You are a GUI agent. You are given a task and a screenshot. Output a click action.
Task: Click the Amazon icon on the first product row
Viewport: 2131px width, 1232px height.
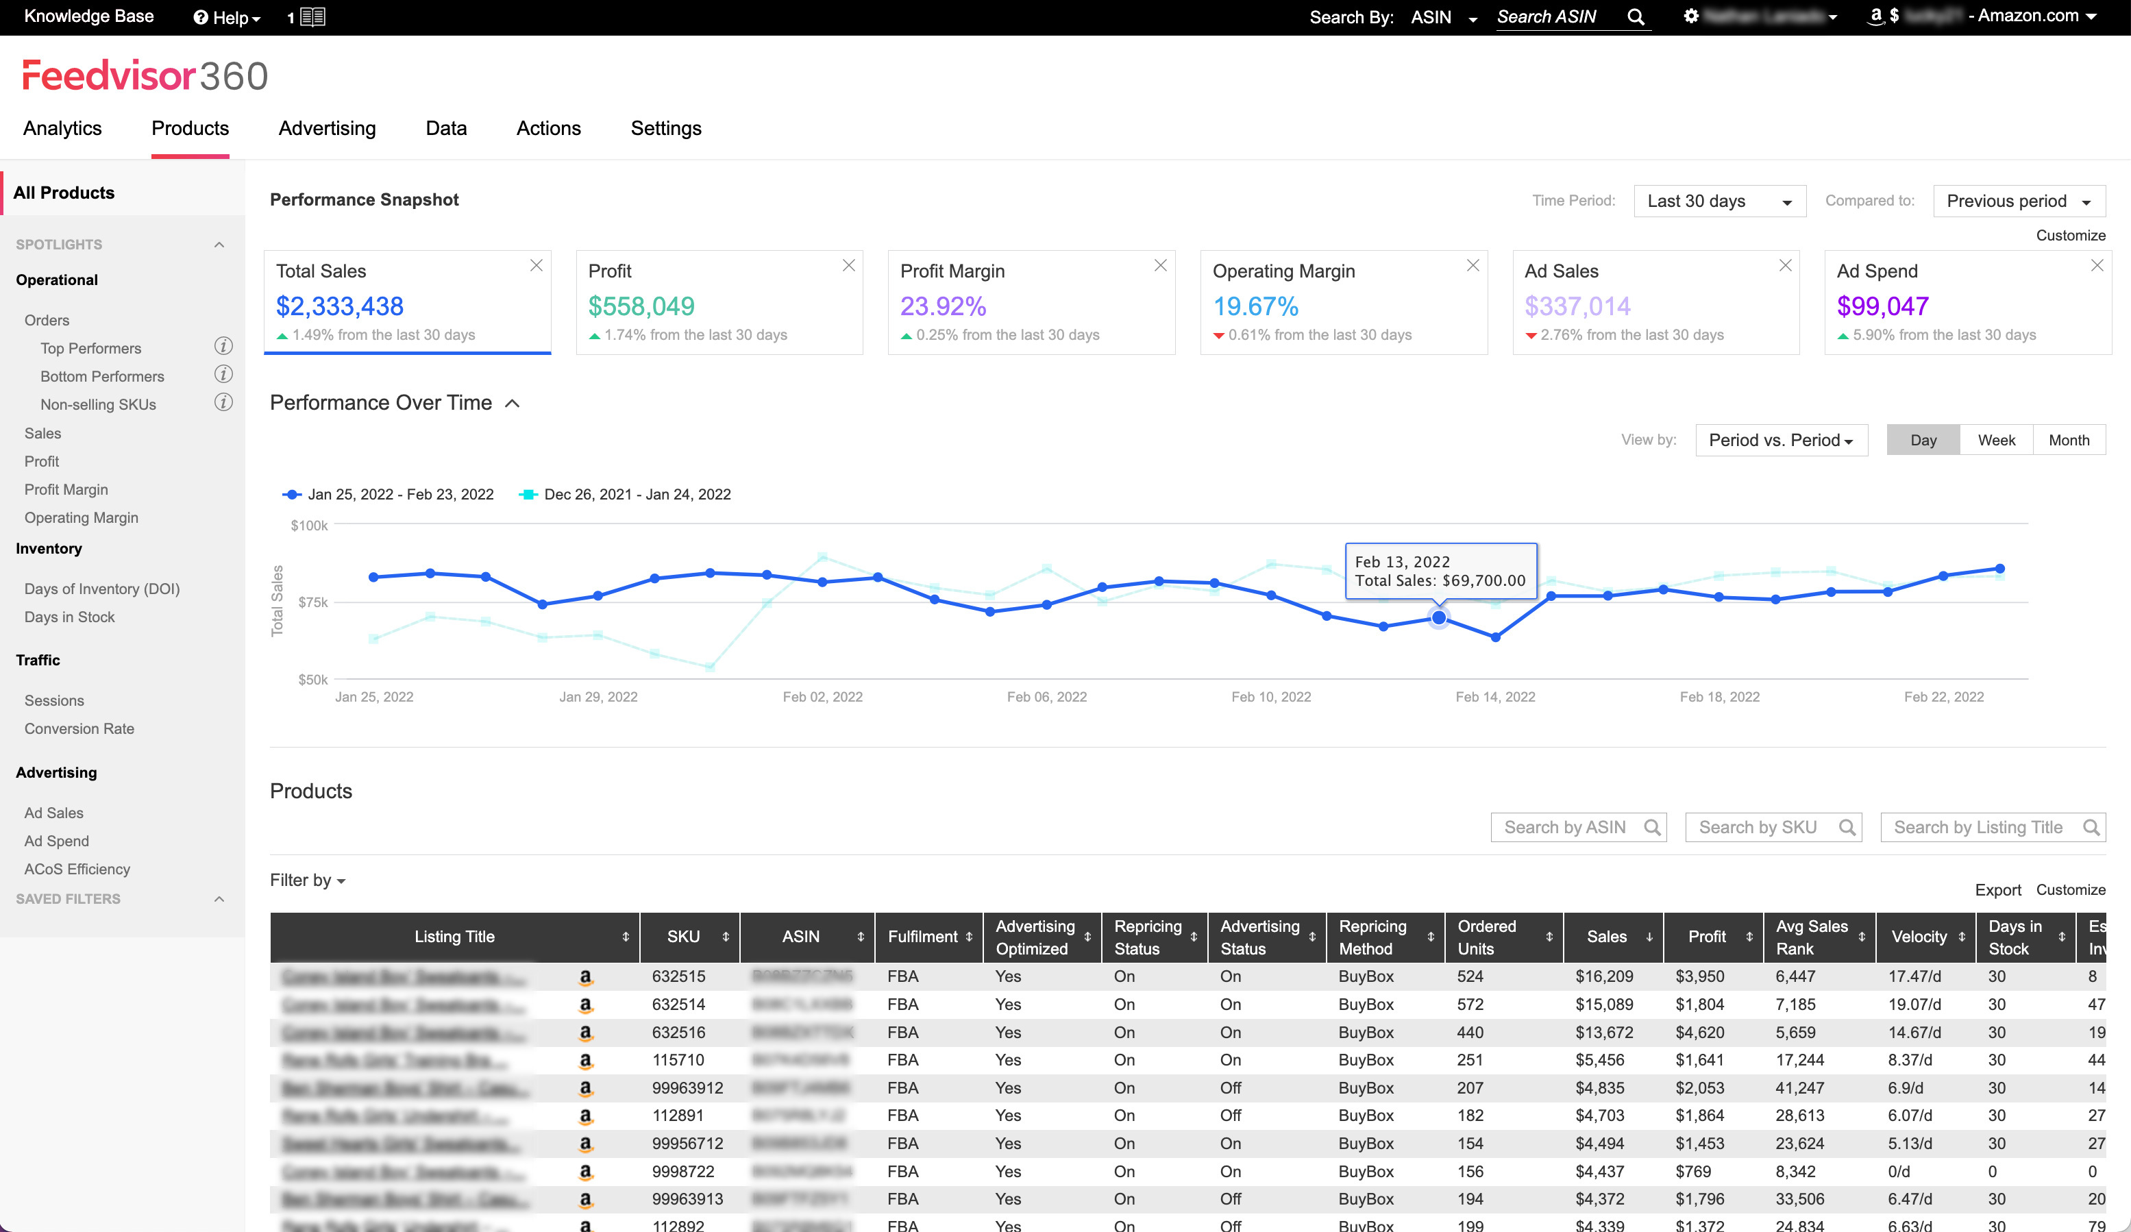pyautogui.click(x=587, y=976)
